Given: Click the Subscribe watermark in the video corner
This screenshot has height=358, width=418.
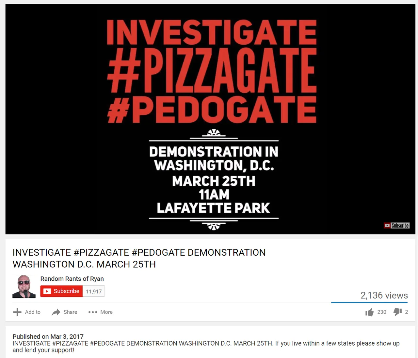Looking at the screenshot, I should pyautogui.click(x=396, y=225).
